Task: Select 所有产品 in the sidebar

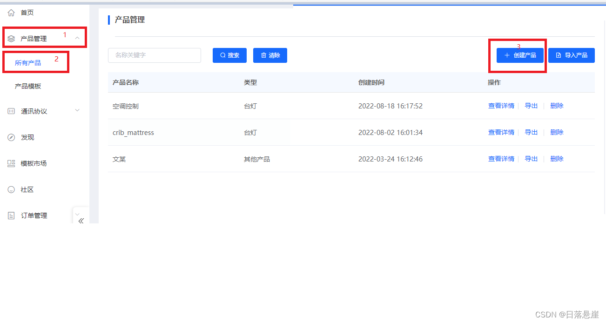Action: 28,63
